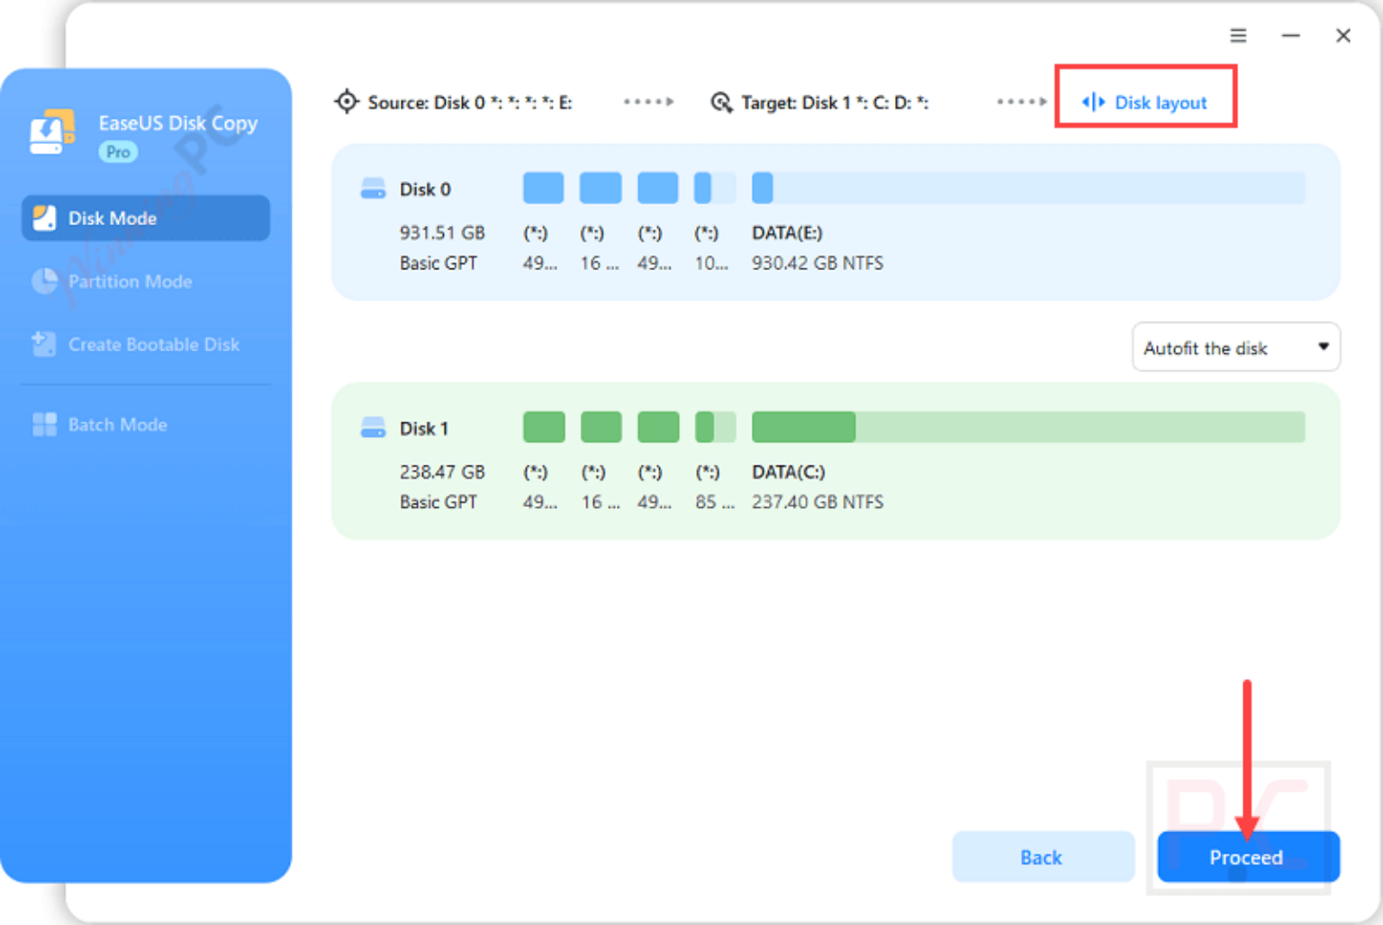Screen dimensions: 1383x925
Task: Click the Disk 1 drive icon
Action: 372,427
